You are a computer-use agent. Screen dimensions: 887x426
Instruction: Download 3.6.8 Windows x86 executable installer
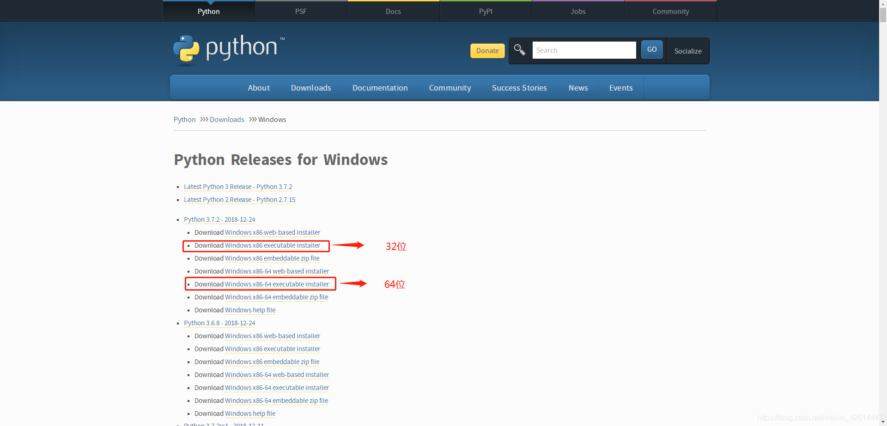tap(273, 349)
